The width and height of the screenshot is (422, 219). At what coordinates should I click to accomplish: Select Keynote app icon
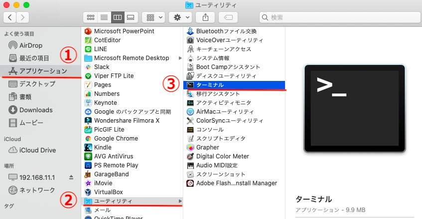click(x=88, y=102)
